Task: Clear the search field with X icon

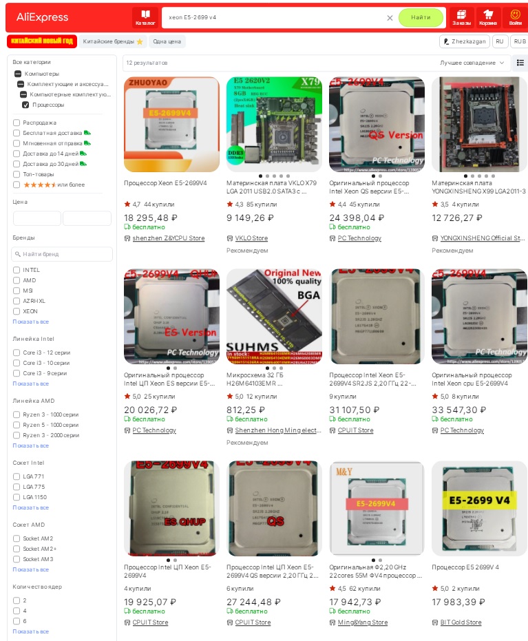Action: pos(390,18)
